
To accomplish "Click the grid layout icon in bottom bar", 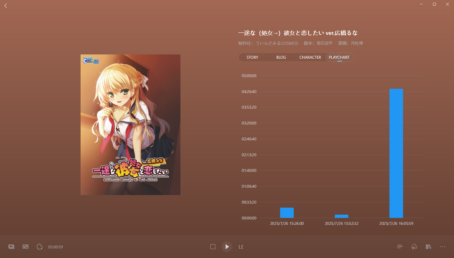I will pyautogui.click(x=26, y=247).
